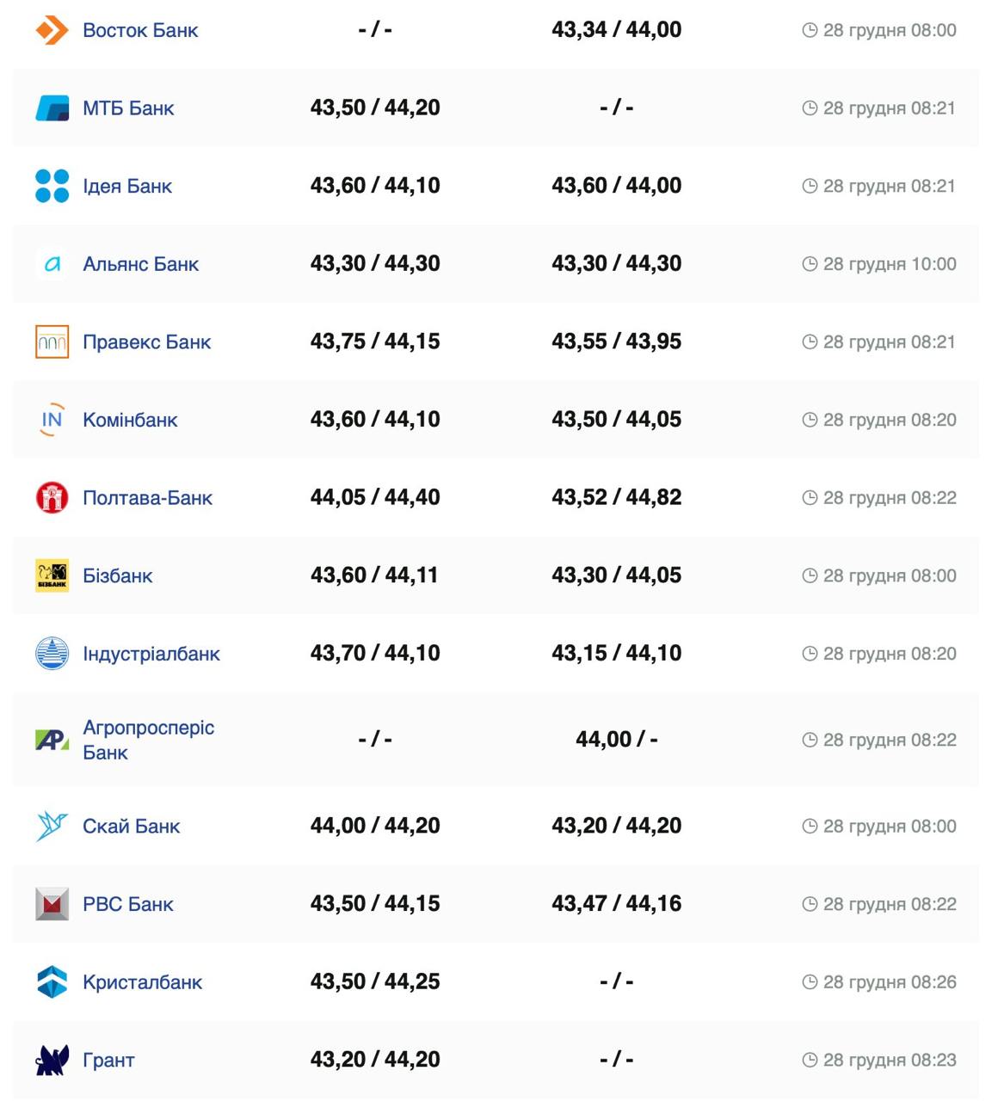
Task: Click the Восток Банк orange logo icon
Action: point(52,30)
